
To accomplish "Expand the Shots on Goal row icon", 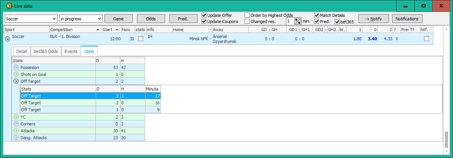I will (16, 74).
